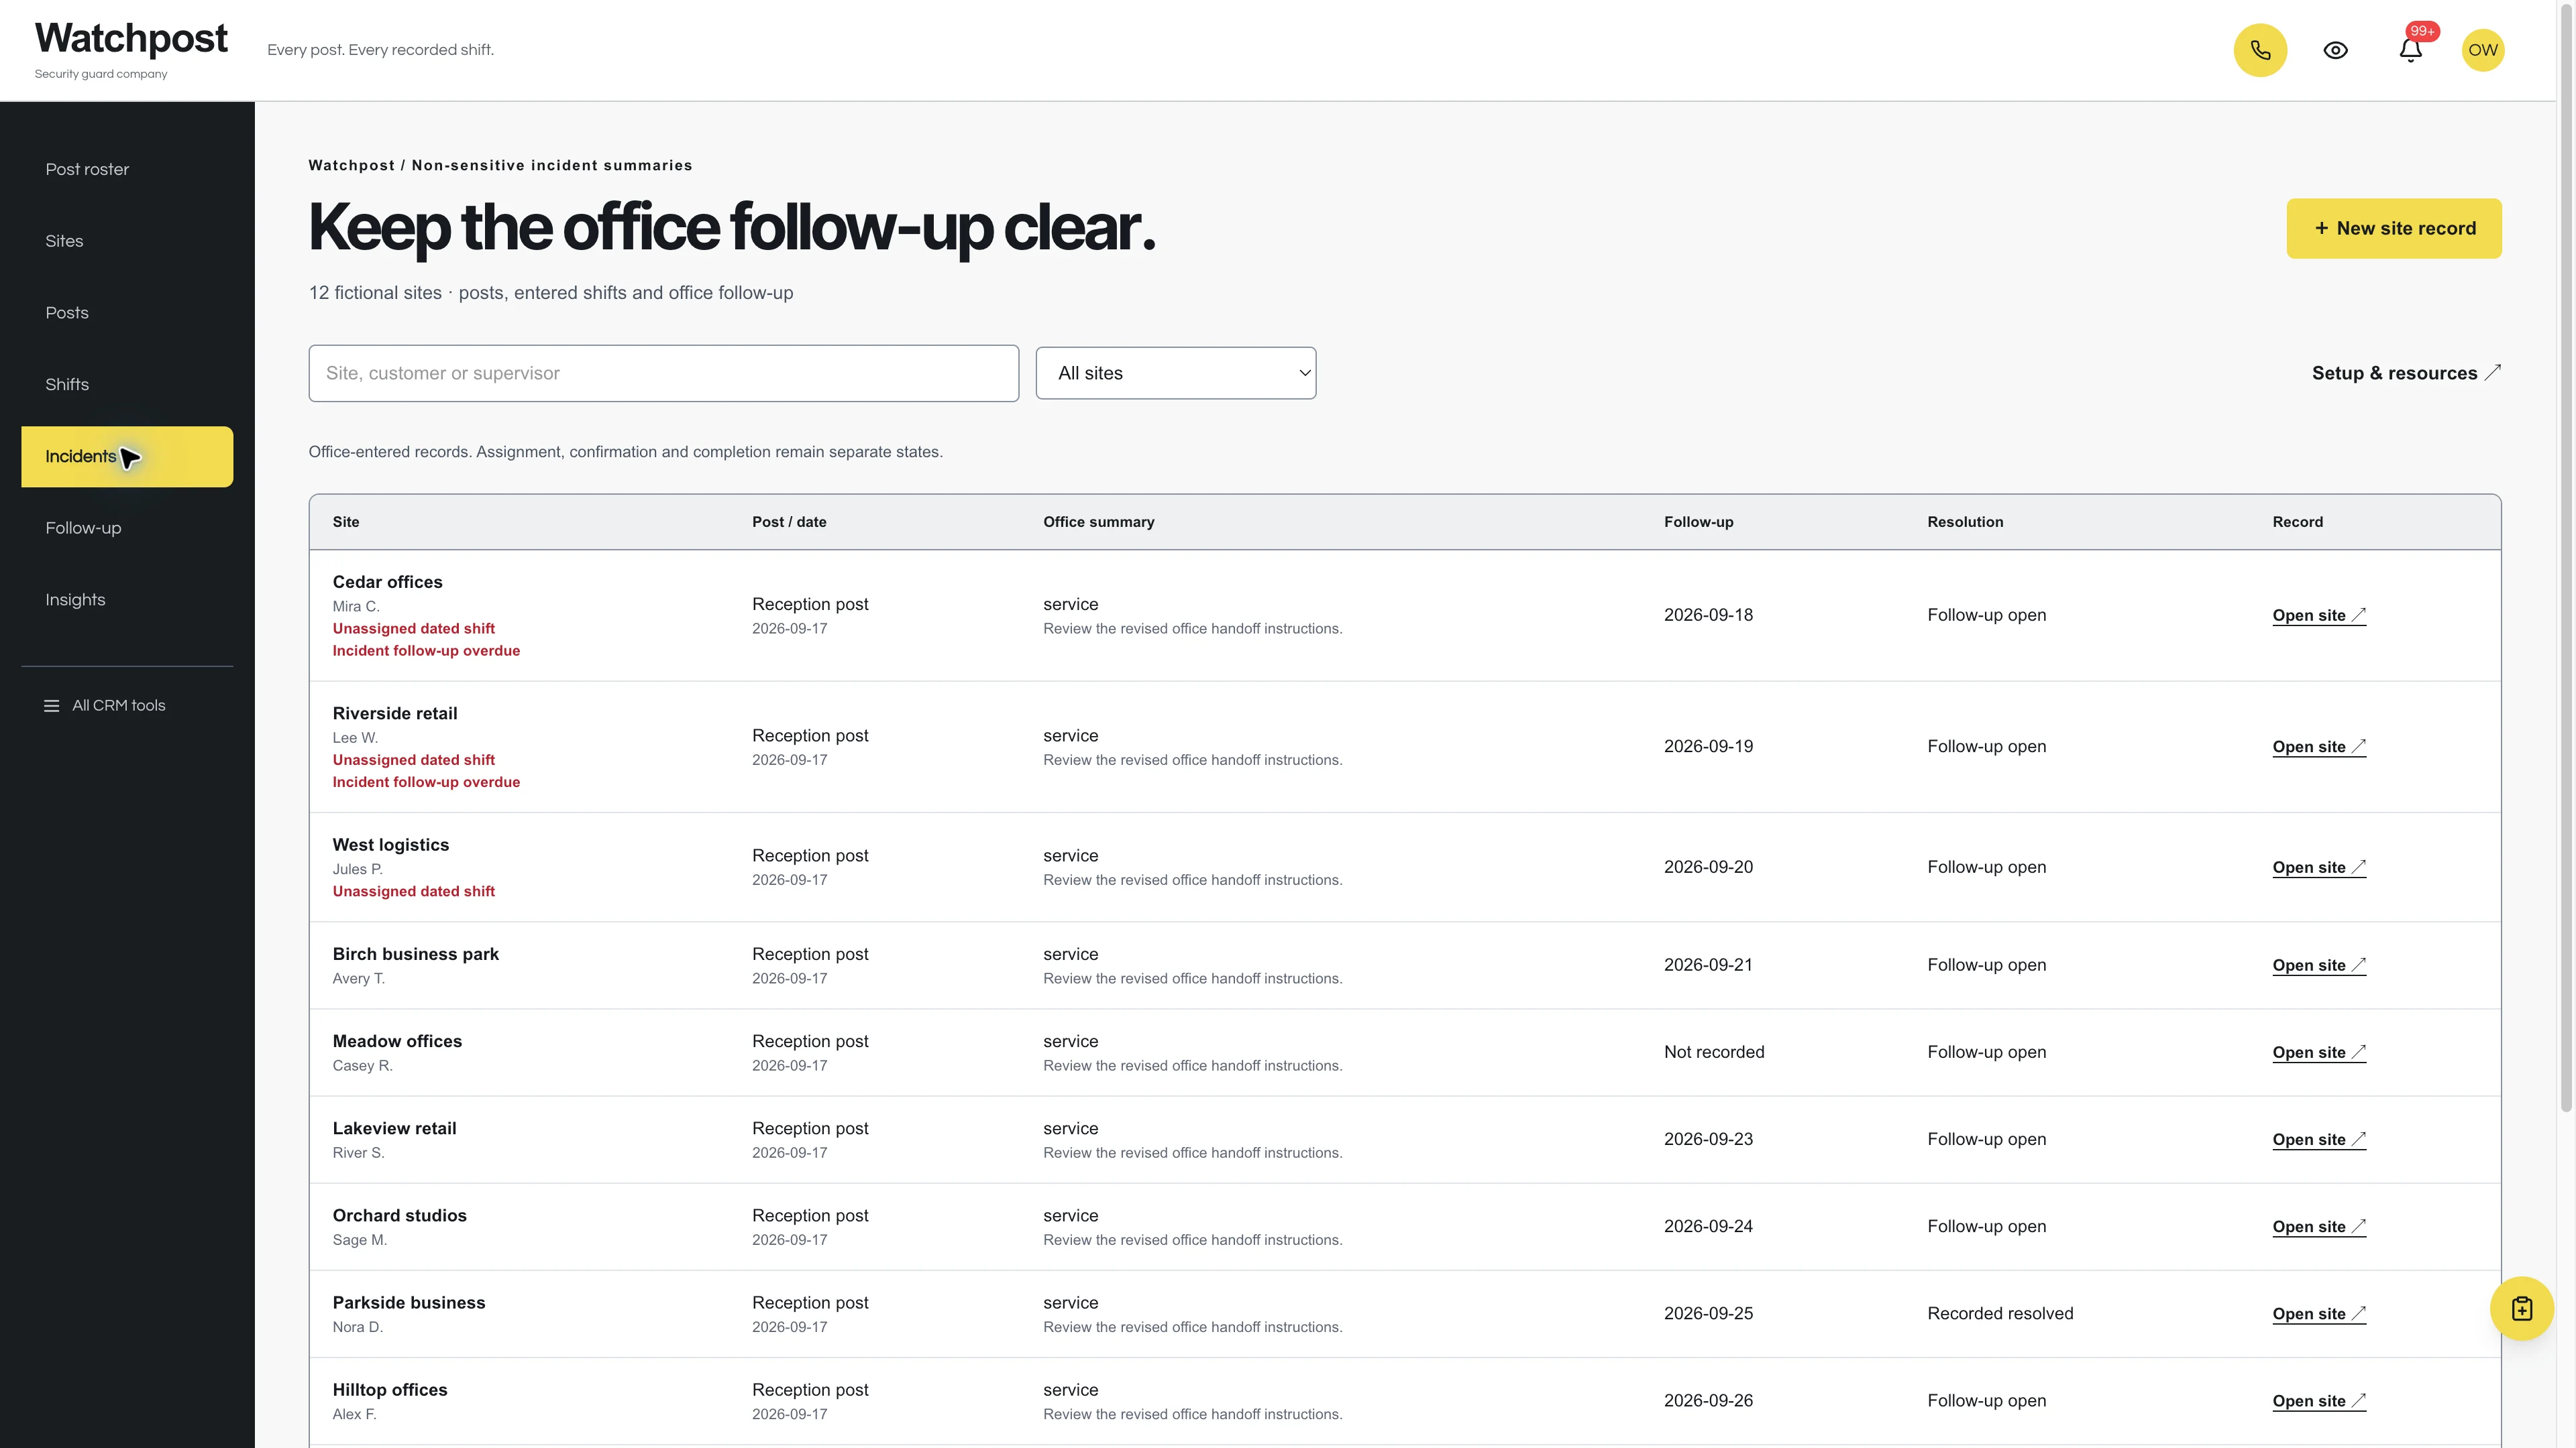Image resolution: width=2576 pixels, height=1448 pixels.
Task: Click the Post / date column header
Action: coord(789,522)
